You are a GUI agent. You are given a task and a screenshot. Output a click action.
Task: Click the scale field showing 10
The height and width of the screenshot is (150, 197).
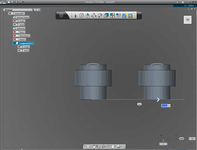[192, 139]
